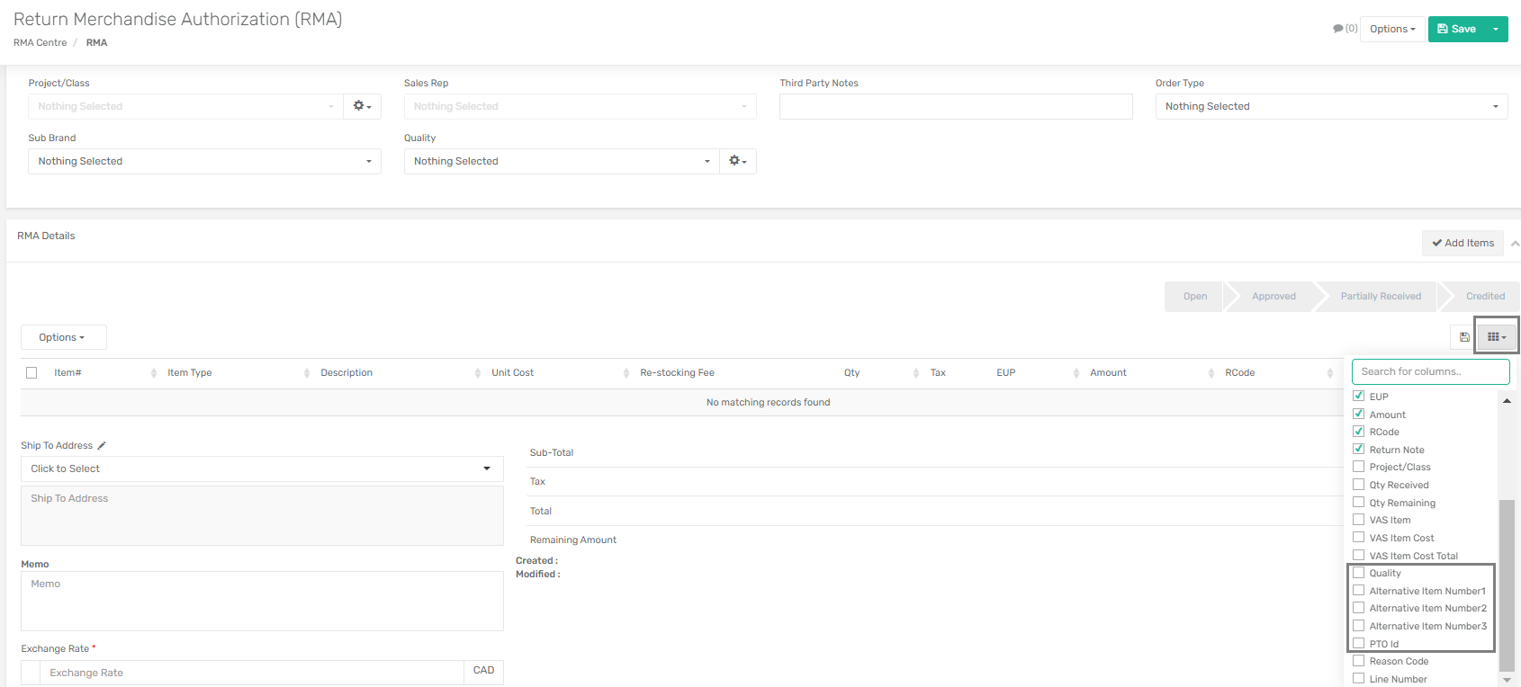The image size is (1521, 687).
Task: Focus the Exchange Rate input
Action: (252, 673)
